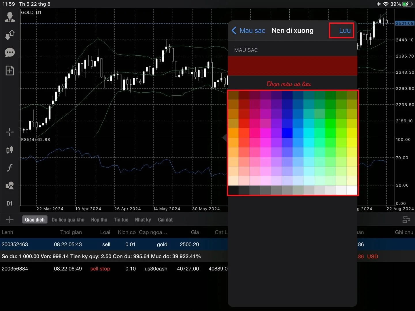Open the candlestick chart settings icon
This screenshot has height=311, width=415.
[x=10, y=150]
